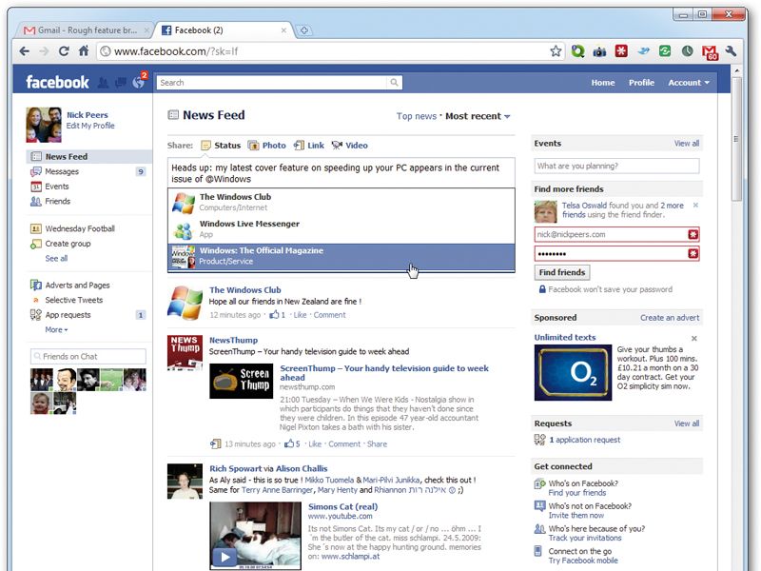Open the messages icon in the top navbar
This screenshot has width=761, height=571.
tap(121, 83)
